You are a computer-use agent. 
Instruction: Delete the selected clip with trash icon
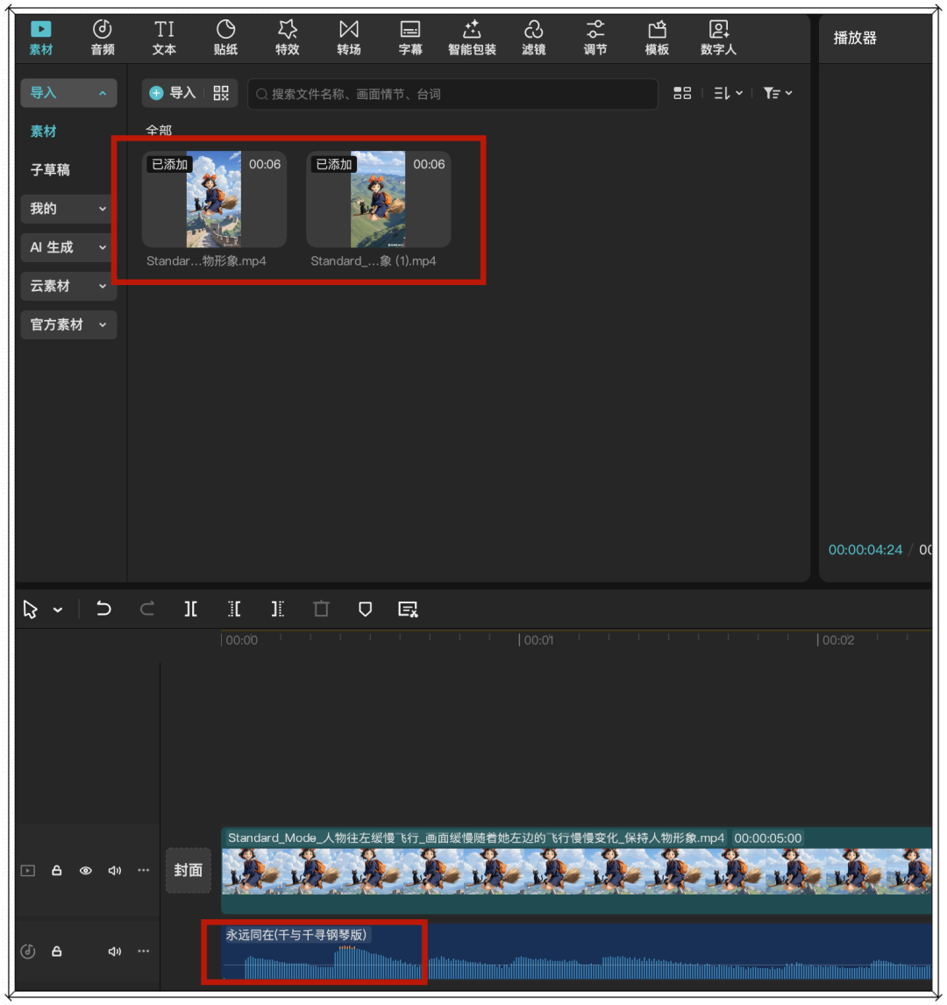click(322, 609)
